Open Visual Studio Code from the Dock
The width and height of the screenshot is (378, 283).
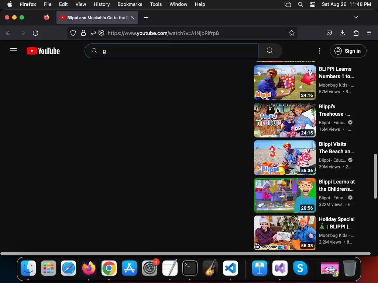(x=230, y=268)
